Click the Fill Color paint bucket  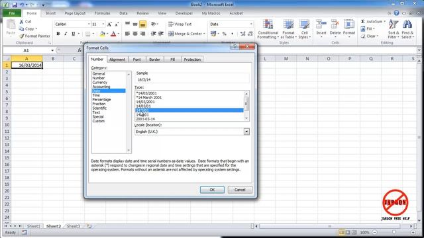(x=102, y=34)
